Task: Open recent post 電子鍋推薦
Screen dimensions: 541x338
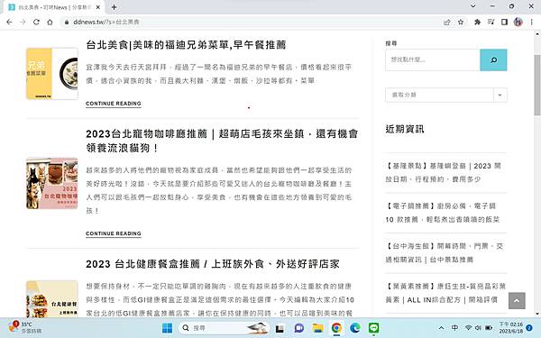Action: (443, 213)
